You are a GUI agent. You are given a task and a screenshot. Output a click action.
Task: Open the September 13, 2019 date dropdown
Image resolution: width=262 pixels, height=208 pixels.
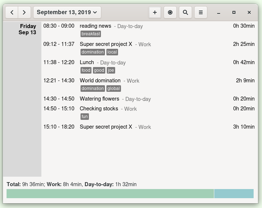pyautogui.click(x=67, y=12)
